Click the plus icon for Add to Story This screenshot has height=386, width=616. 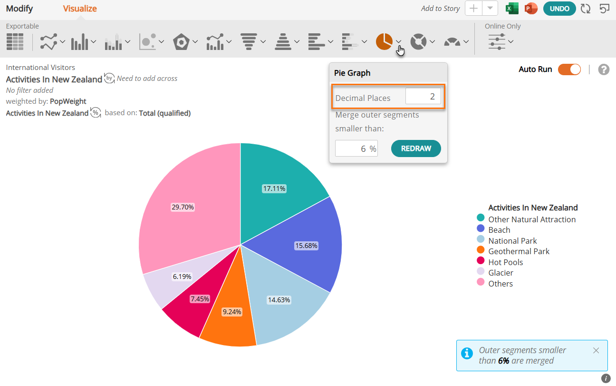(473, 9)
